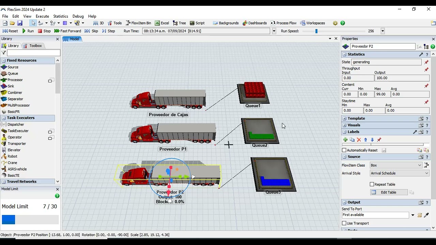
Task: Pin the State statistic to a dashboard
Action: (x=426, y=62)
